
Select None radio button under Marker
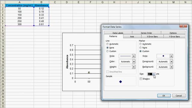140,48
